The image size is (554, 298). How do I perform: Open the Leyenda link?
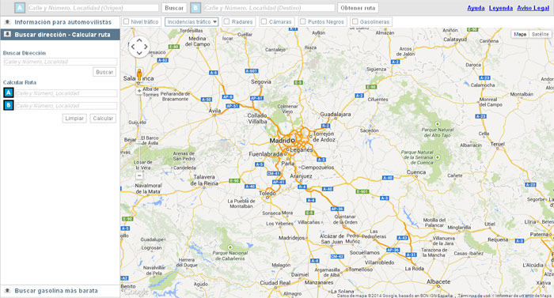click(501, 8)
